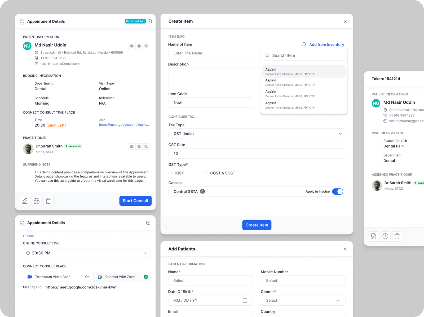Click the reschedule calendar-clock icon
This screenshot has width=424, height=317.
click(37, 201)
